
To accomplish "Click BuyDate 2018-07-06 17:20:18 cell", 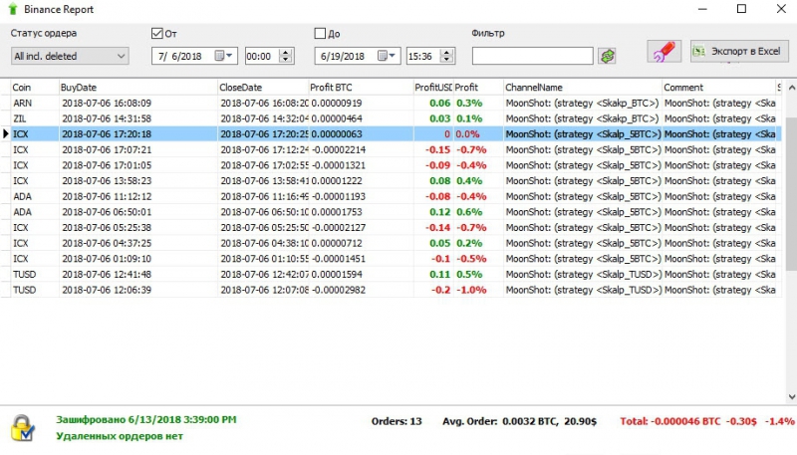I will click(x=137, y=134).
